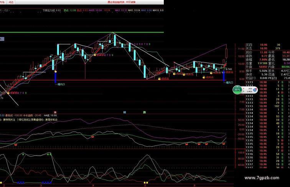Click the leftmost butterfly signal marker

pyautogui.click(x=16, y=145)
